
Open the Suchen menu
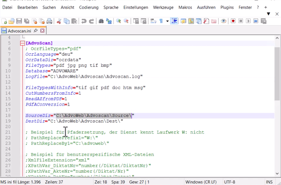[49, 7]
